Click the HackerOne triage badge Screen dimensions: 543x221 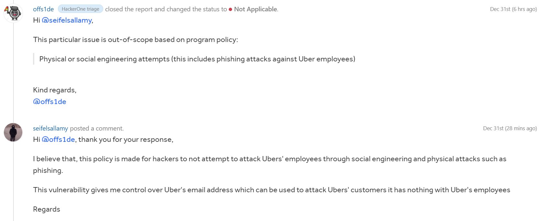click(x=81, y=9)
